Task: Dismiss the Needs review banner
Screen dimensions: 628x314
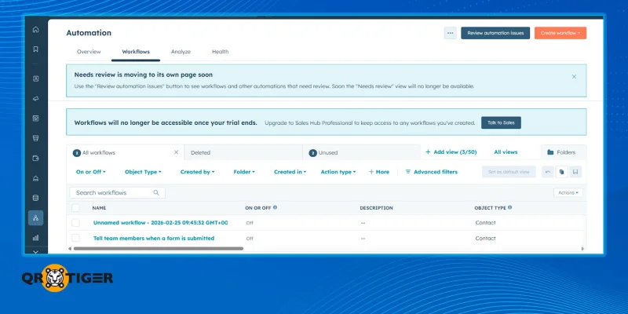Action: click(x=574, y=76)
